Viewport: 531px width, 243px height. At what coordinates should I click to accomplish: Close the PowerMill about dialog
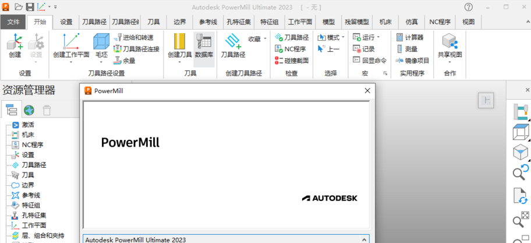367,90
